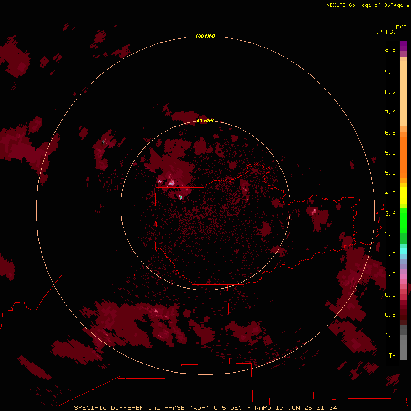Click the cyan band of the color bar
This screenshot has width=411, height=411.
[403, 251]
